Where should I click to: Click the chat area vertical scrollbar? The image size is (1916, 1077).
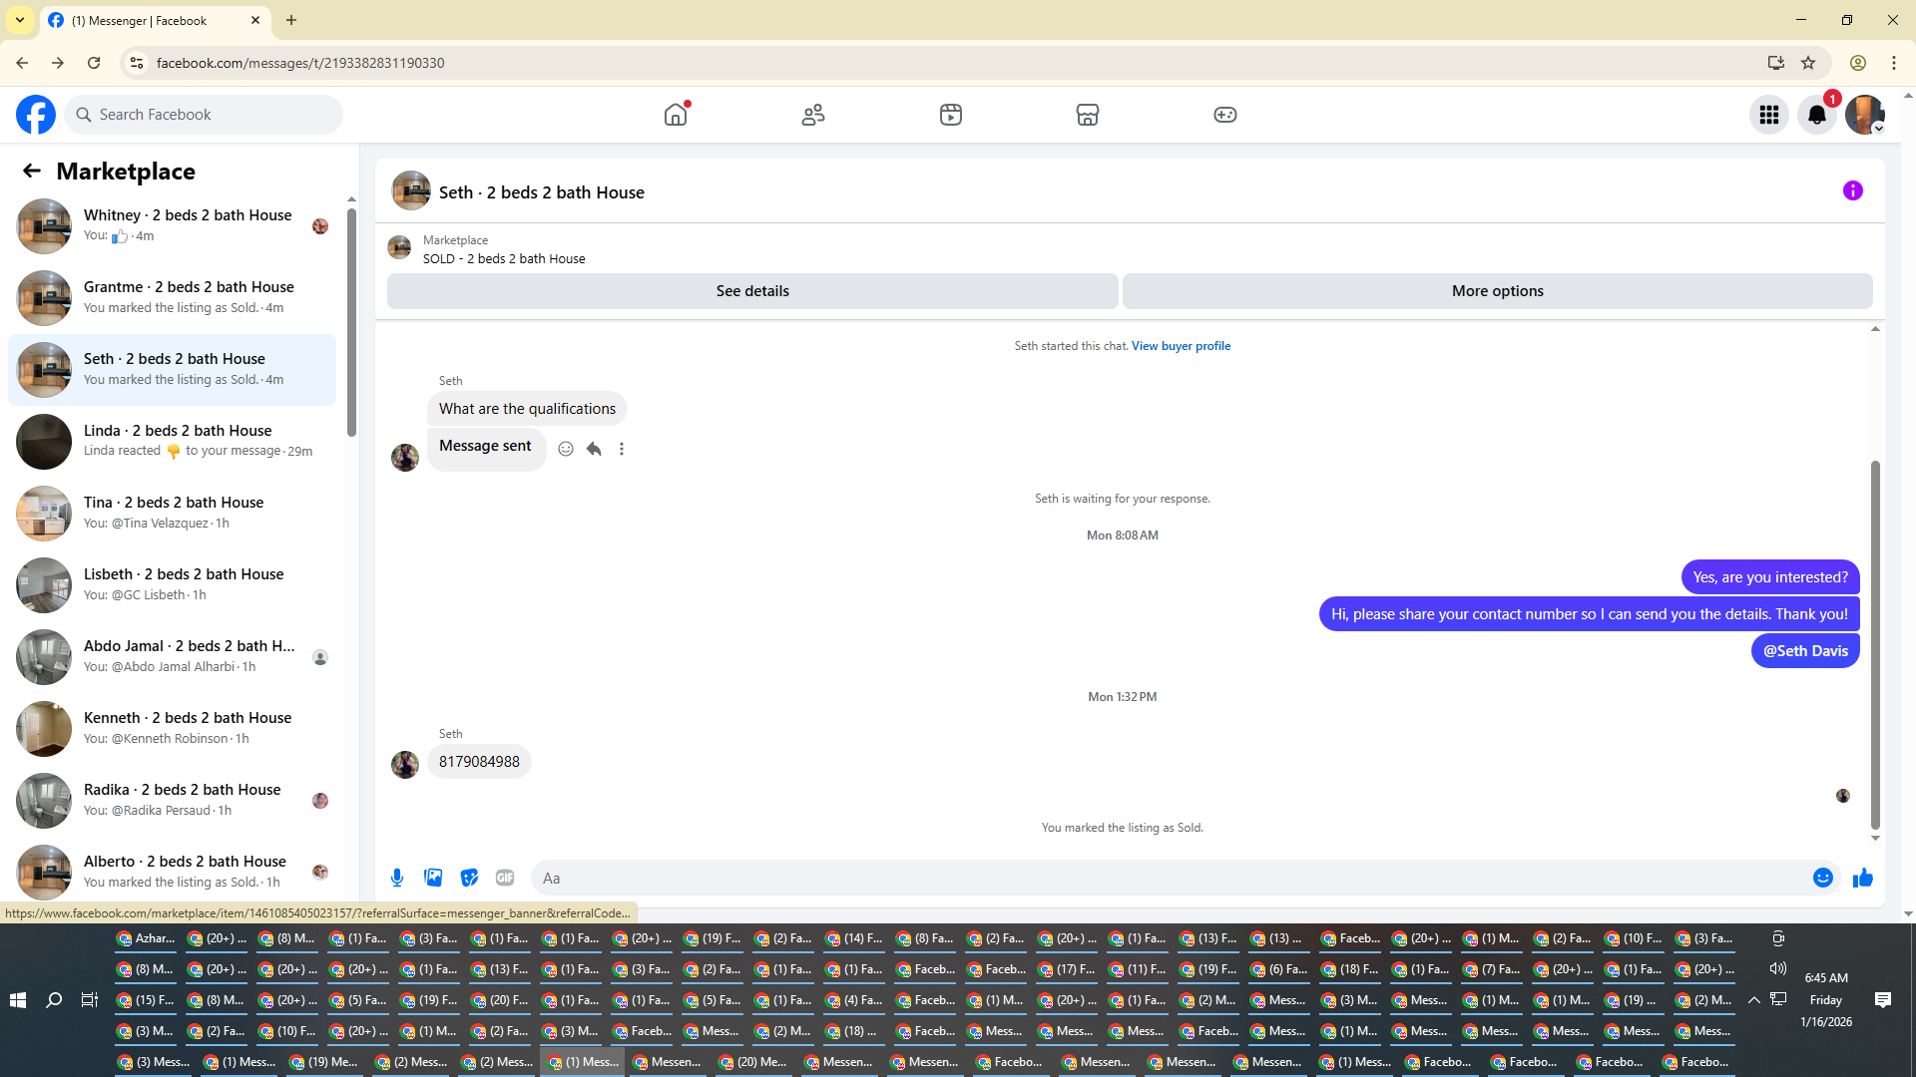click(x=1875, y=643)
